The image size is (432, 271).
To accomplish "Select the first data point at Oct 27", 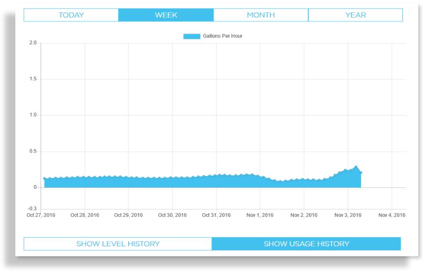I will click(44, 179).
